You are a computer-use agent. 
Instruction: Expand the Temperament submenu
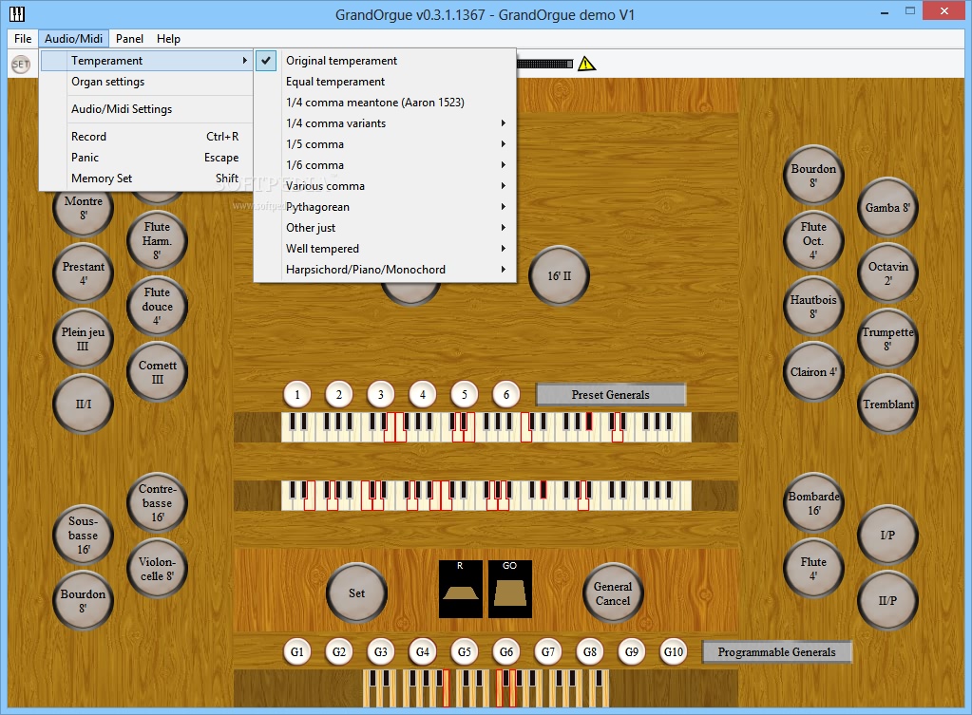coord(146,61)
